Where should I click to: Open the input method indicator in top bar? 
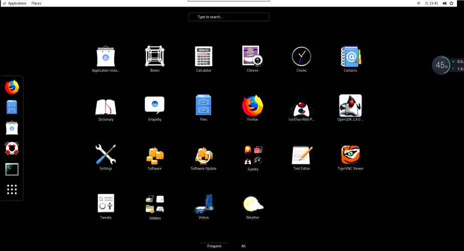tap(418, 3)
